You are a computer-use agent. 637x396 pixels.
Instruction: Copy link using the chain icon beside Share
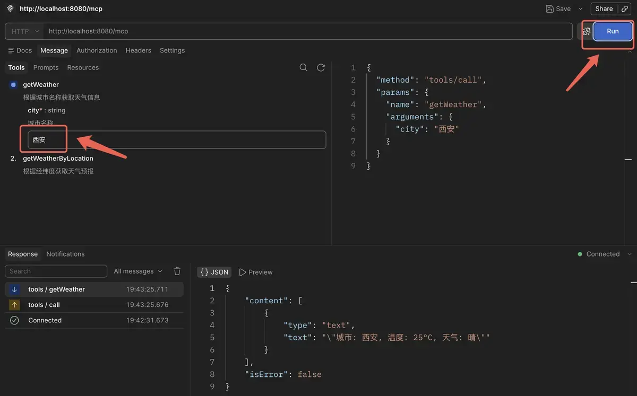coord(625,8)
